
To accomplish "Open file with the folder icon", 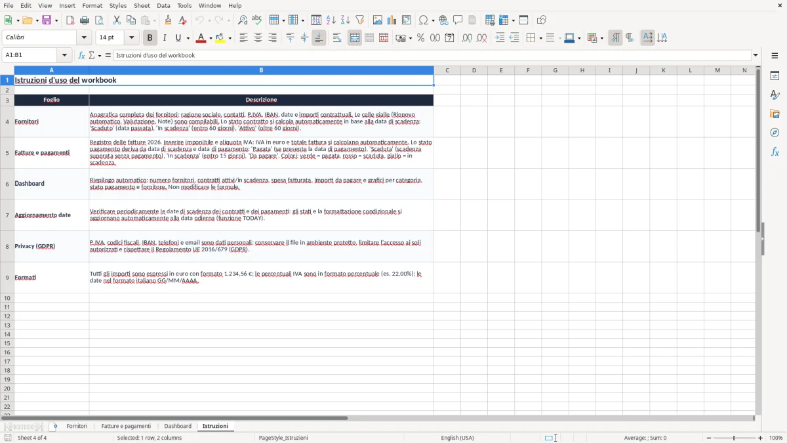I will (x=27, y=20).
